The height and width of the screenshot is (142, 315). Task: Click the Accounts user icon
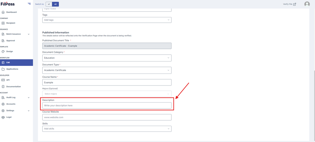3,104
